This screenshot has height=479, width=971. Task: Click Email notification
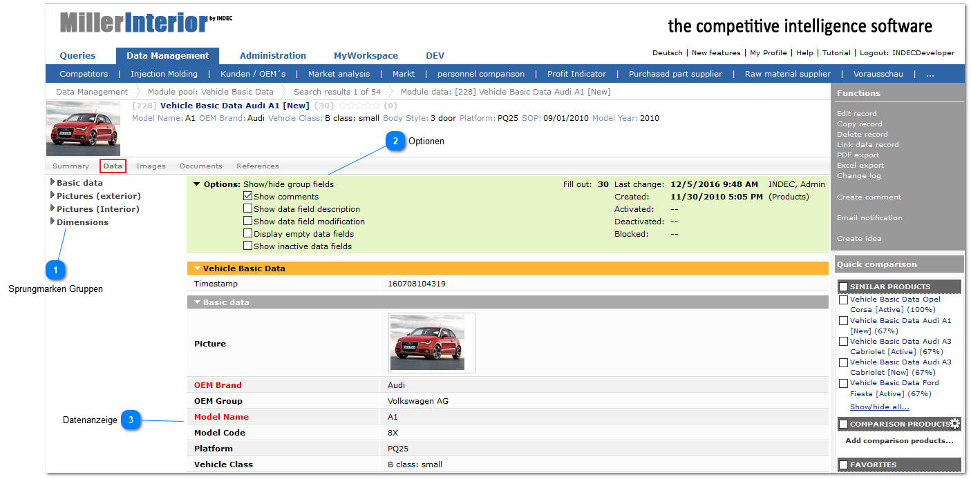pos(869,217)
